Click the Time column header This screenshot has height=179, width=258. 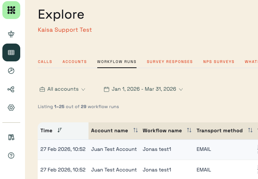[63, 131]
